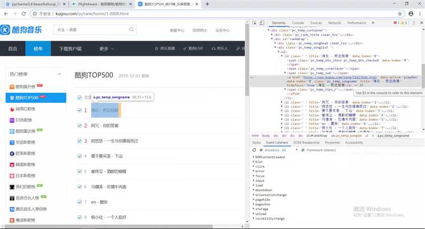Click 下载客户端 in Kugou navigation bar
The width and height of the screenshot is (425, 229).
point(71,49)
